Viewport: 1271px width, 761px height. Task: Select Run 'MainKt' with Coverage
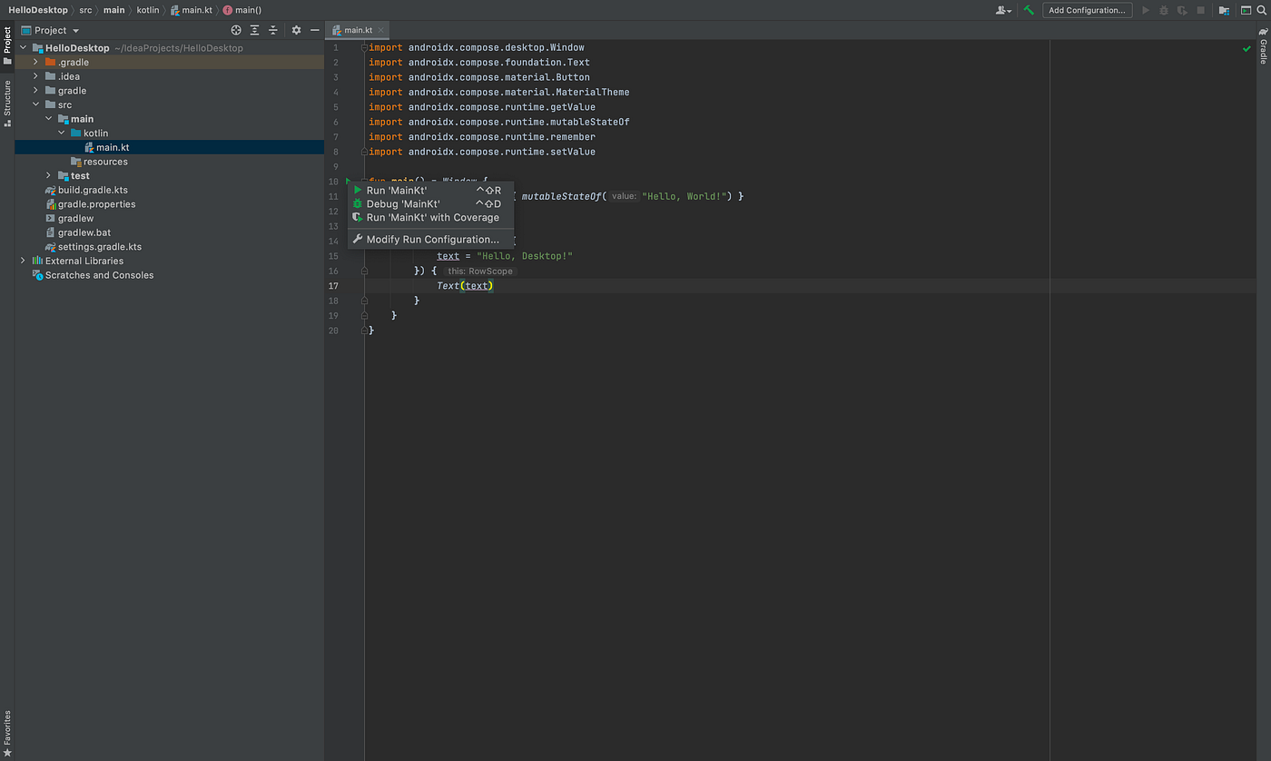431,218
